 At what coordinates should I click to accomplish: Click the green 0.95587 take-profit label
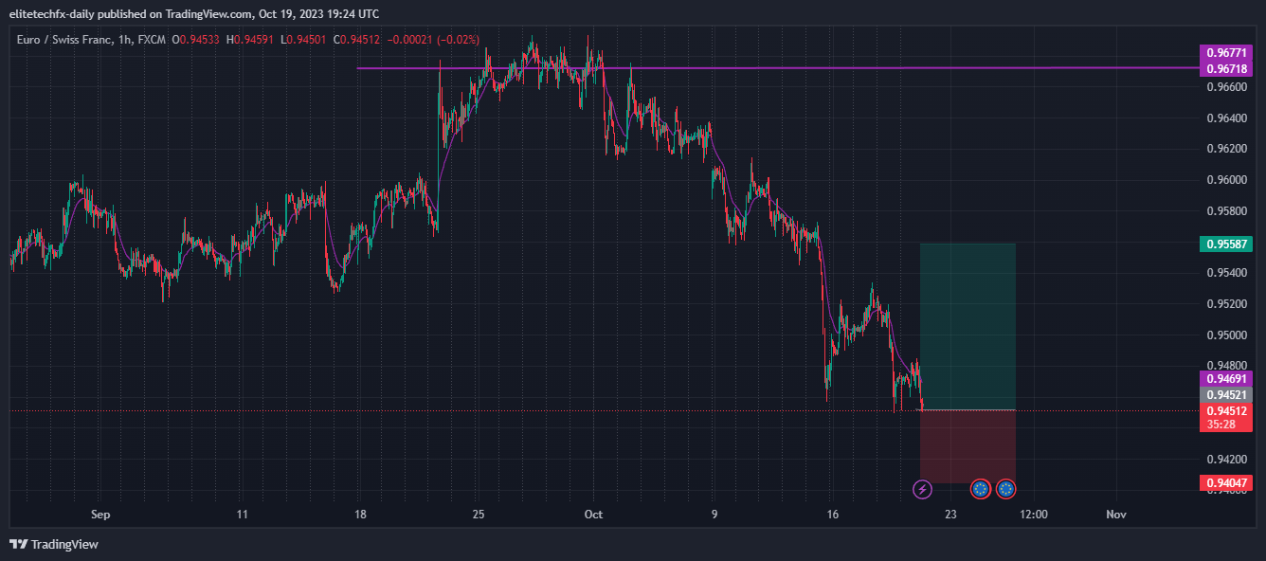point(1226,244)
